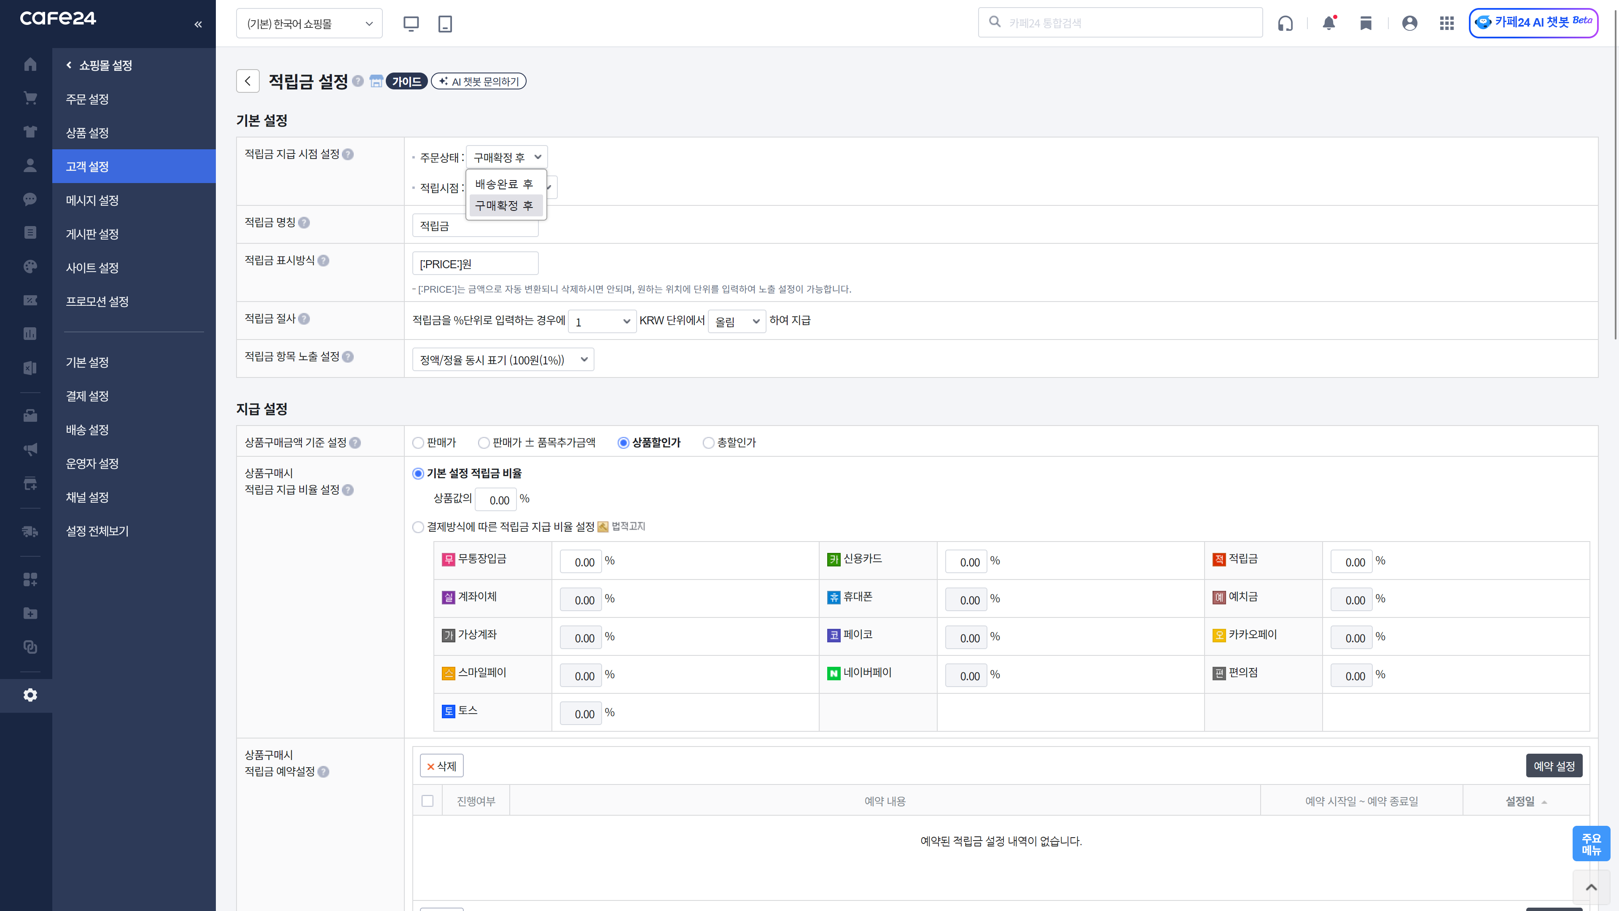This screenshot has width=1619, height=911.
Task: Choose 배송완료 후 from open dropdown
Action: point(504,184)
